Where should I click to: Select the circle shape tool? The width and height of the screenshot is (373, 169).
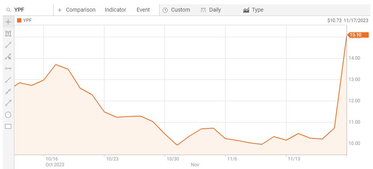(x=8, y=115)
